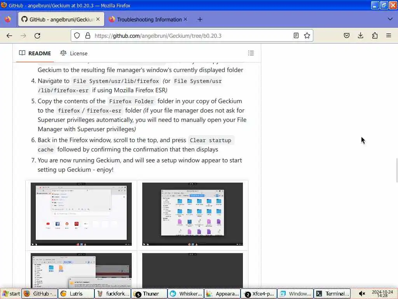
Task: Open the Firefox hamburger menu
Action: (x=389, y=35)
